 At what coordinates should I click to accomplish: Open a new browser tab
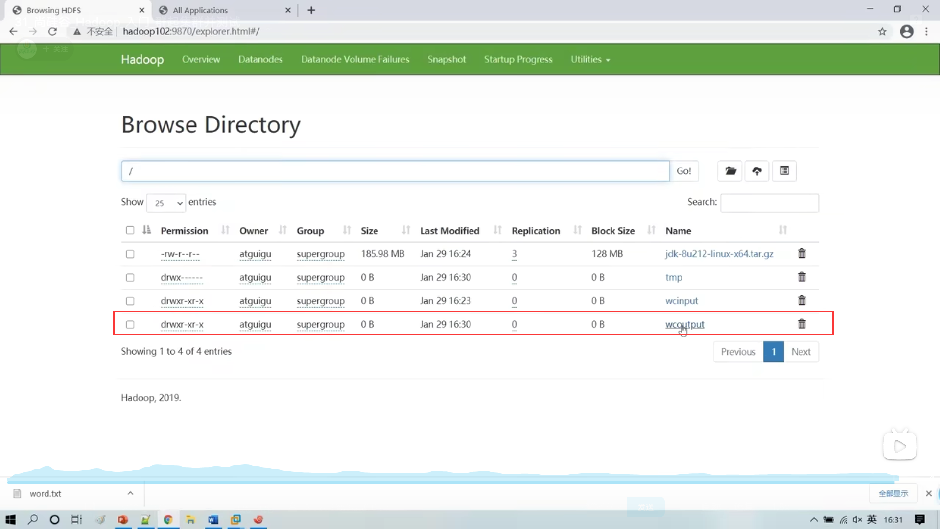pos(311,10)
